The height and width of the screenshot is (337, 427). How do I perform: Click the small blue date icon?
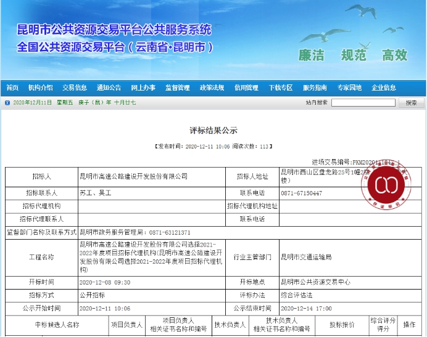pos(7,102)
